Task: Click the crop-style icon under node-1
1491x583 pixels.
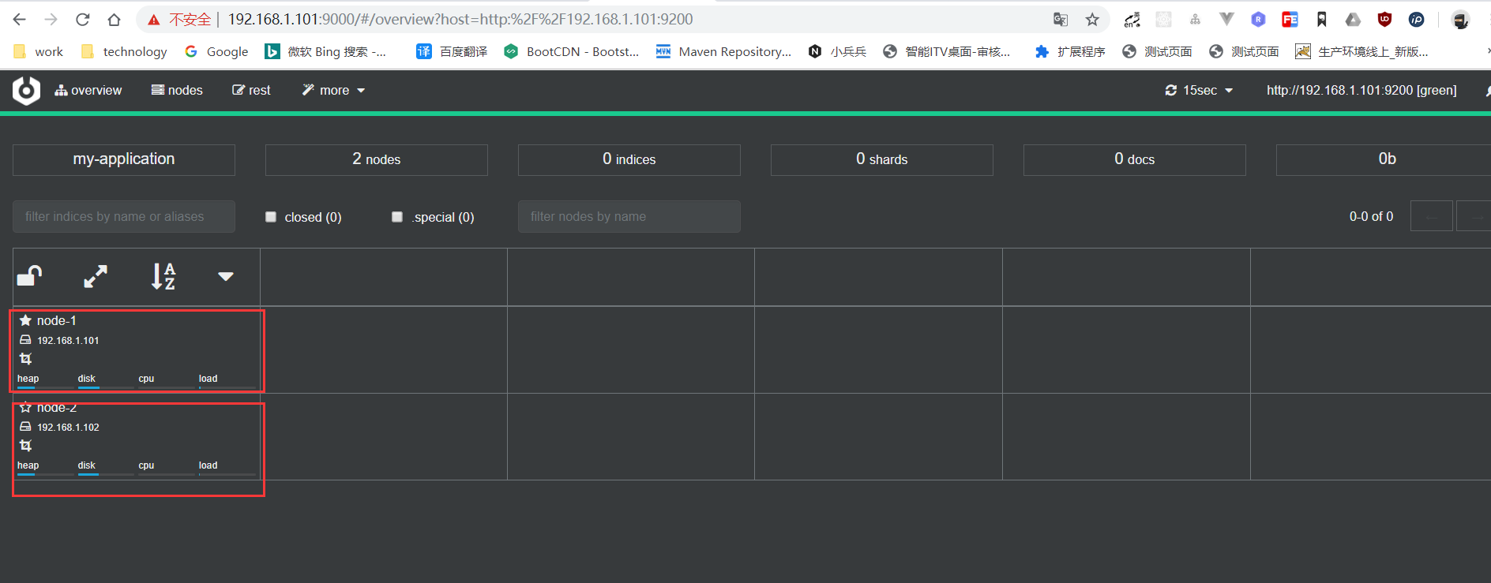Action: (25, 359)
